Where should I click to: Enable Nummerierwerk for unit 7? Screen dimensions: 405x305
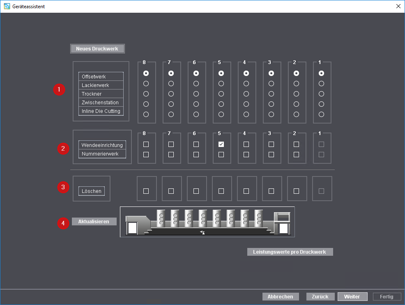(171, 155)
